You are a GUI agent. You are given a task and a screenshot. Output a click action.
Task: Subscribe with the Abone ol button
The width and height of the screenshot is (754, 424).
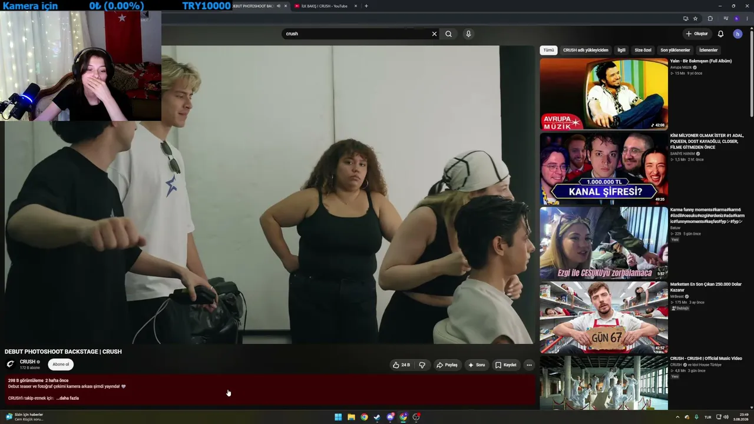click(x=61, y=365)
